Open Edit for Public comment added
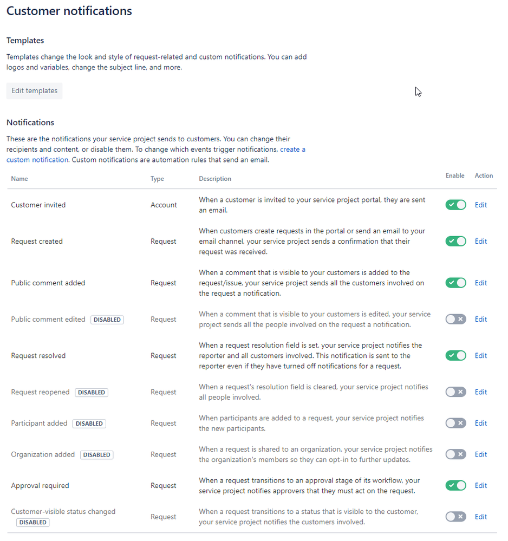 coord(481,283)
